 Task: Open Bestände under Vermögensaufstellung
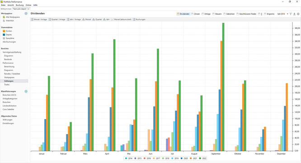pyautogui.click(x=8, y=60)
